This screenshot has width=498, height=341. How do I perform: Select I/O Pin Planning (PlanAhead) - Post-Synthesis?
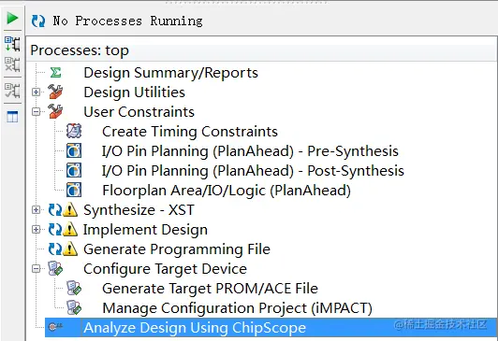click(253, 171)
